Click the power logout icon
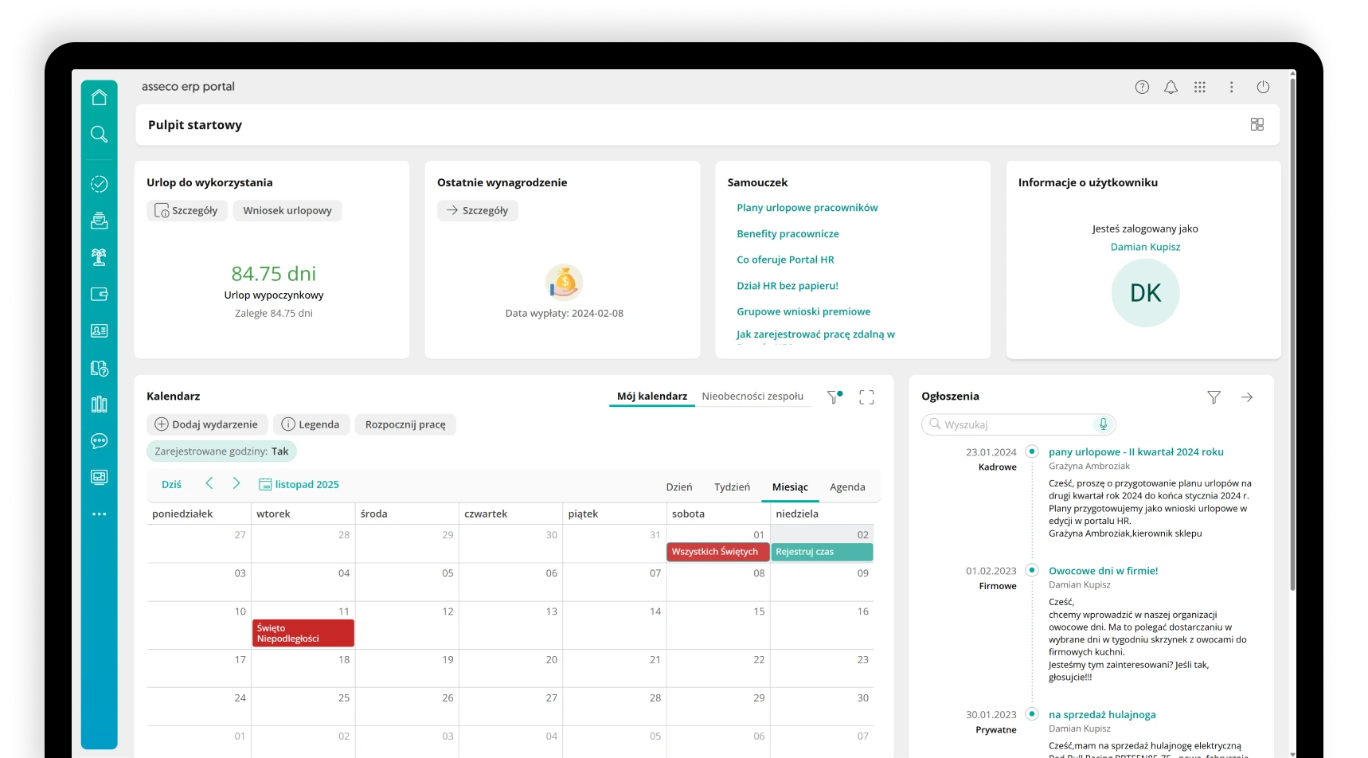Screen dimensions: 1368x758 (x=1263, y=87)
